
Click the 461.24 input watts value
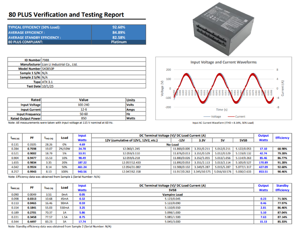(82, 167)
